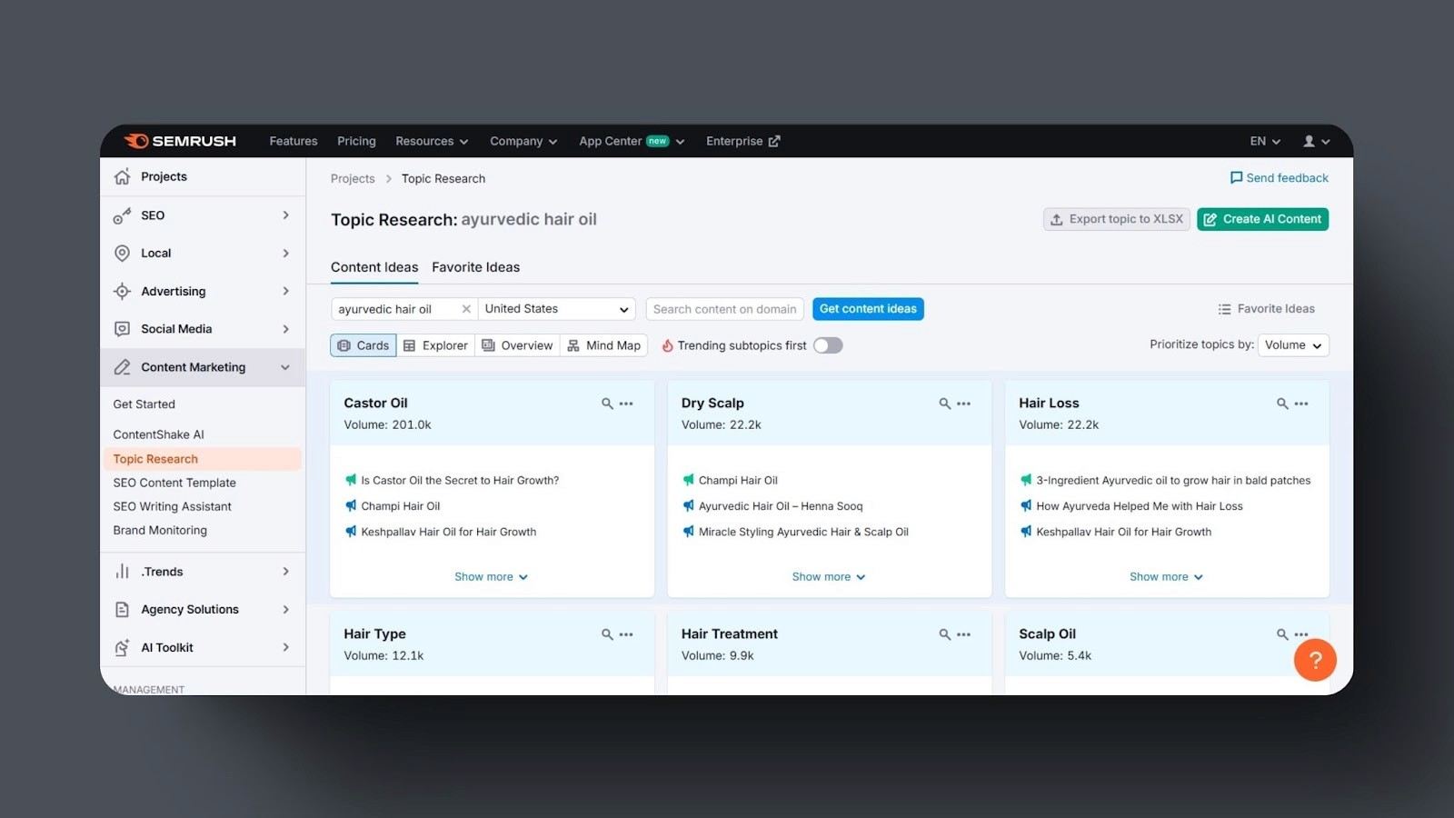This screenshot has height=818, width=1454.
Task: Click the Hair Type card search icon
Action: [607, 634]
